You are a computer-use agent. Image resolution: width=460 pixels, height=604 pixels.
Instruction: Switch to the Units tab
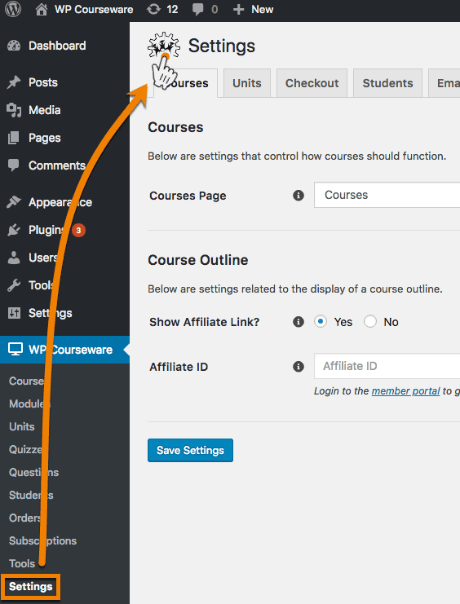pos(247,83)
